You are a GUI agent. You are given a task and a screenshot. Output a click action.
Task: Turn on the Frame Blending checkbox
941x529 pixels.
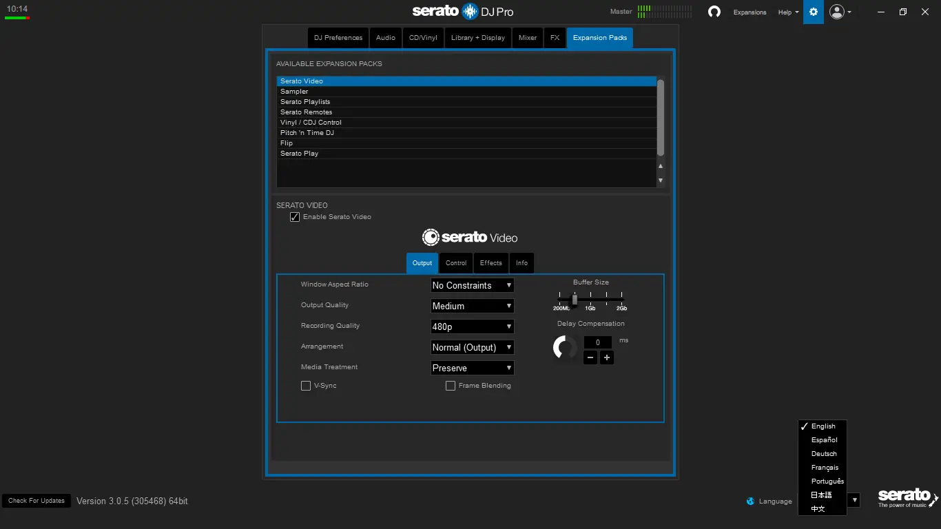tap(451, 386)
